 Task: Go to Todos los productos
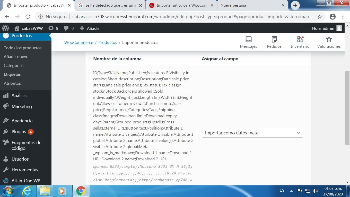(23, 48)
